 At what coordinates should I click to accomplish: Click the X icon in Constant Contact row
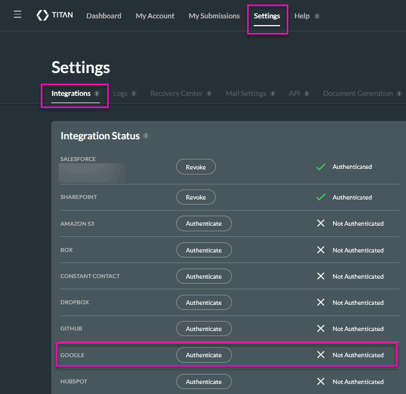point(321,276)
